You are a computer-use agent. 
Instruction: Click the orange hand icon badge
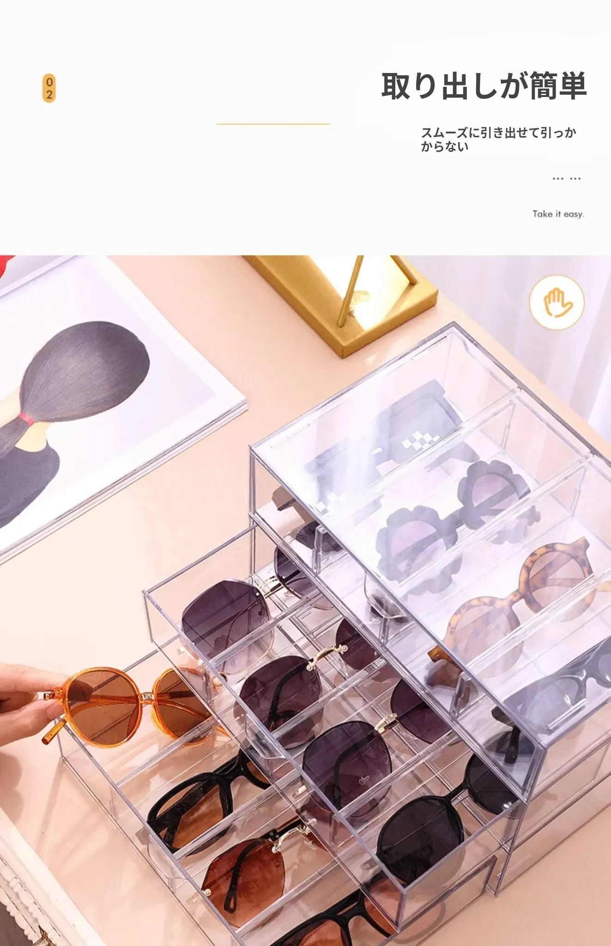(x=557, y=303)
